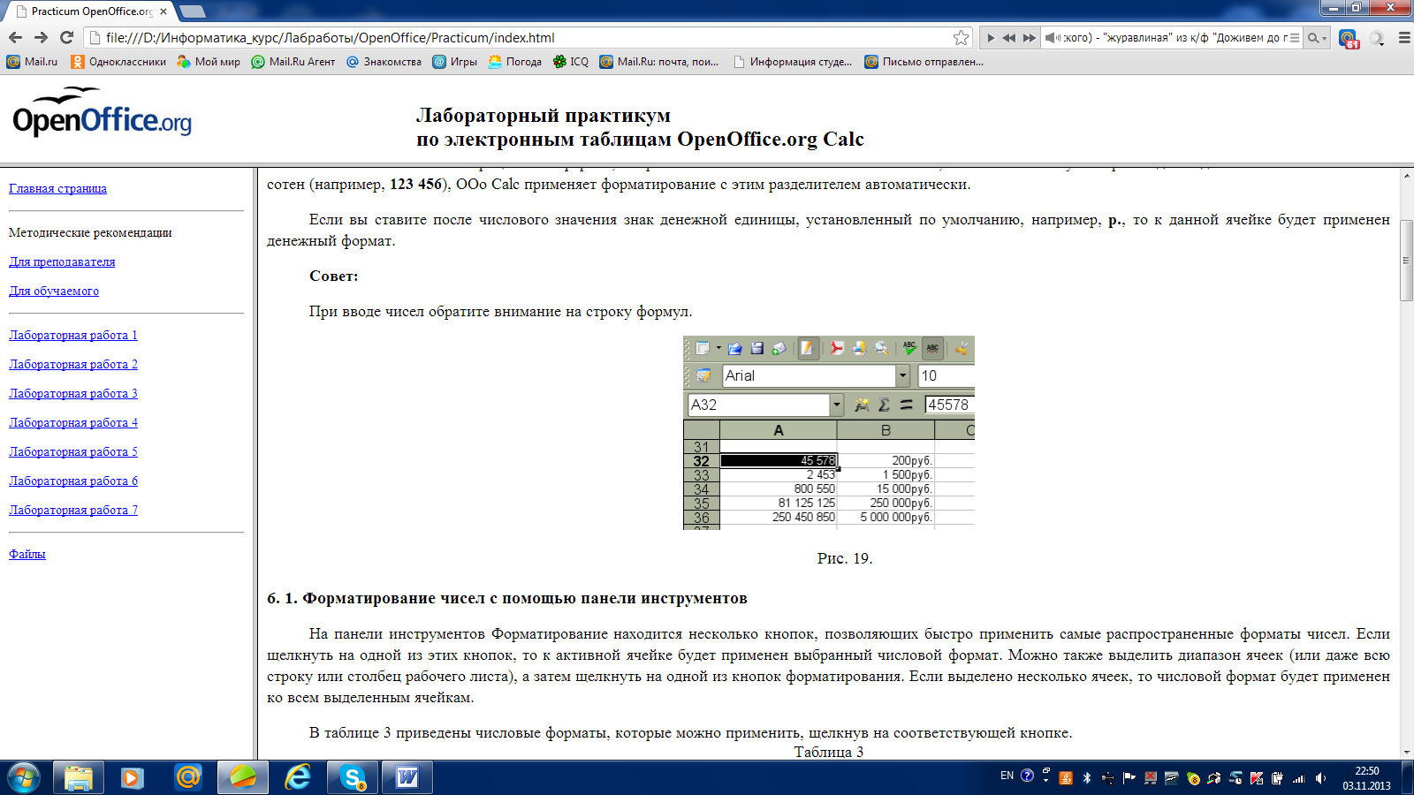Open Лабораторная работа 3
Image resolution: width=1414 pixels, height=795 pixels.
[x=73, y=393]
